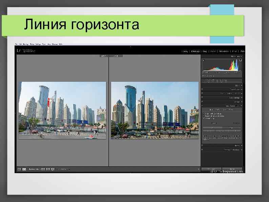
Task: Switch to Loupe view in bottom toolbar
Action: (x=19, y=169)
